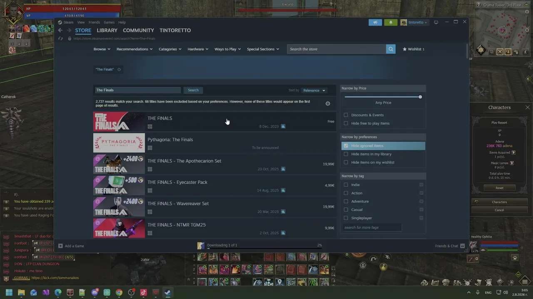The image size is (533, 299).
Task: Filter by Singleplayer tag checkbox
Action: (x=346, y=218)
